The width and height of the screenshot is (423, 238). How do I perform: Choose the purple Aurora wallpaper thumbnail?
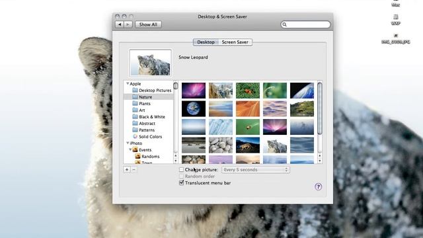[x=194, y=91]
